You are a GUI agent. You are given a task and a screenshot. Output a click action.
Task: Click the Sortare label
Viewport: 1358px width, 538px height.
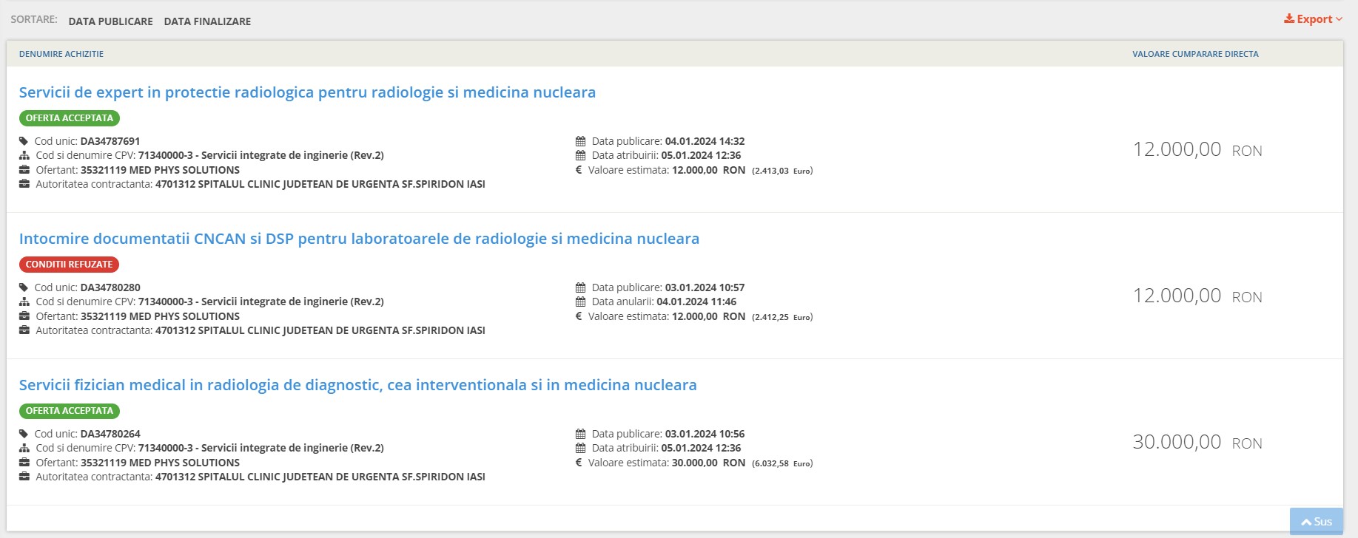pos(34,19)
